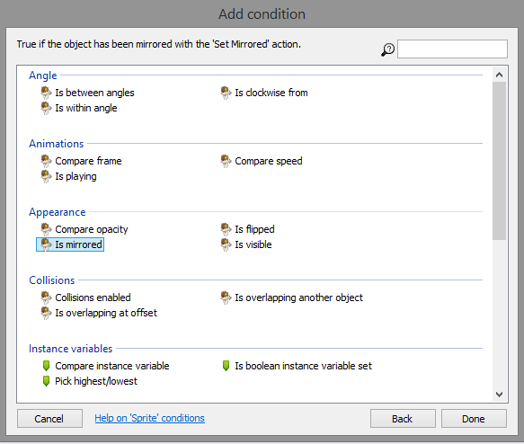Click the highlighted 'Is mirrored' condition

click(x=70, y=244)
